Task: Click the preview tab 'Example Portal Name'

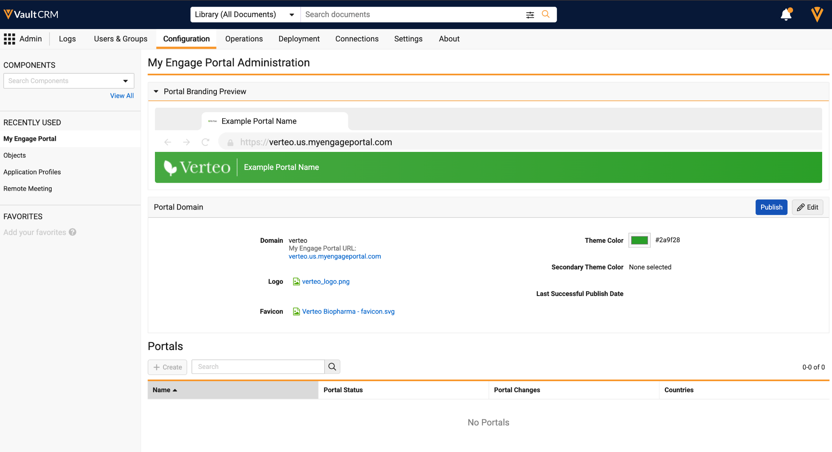Action: (x=259, y=121)
